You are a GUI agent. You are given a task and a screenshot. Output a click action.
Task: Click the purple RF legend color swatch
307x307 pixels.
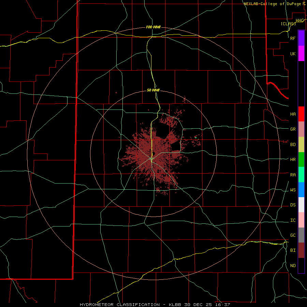click(x=301, y=38)
